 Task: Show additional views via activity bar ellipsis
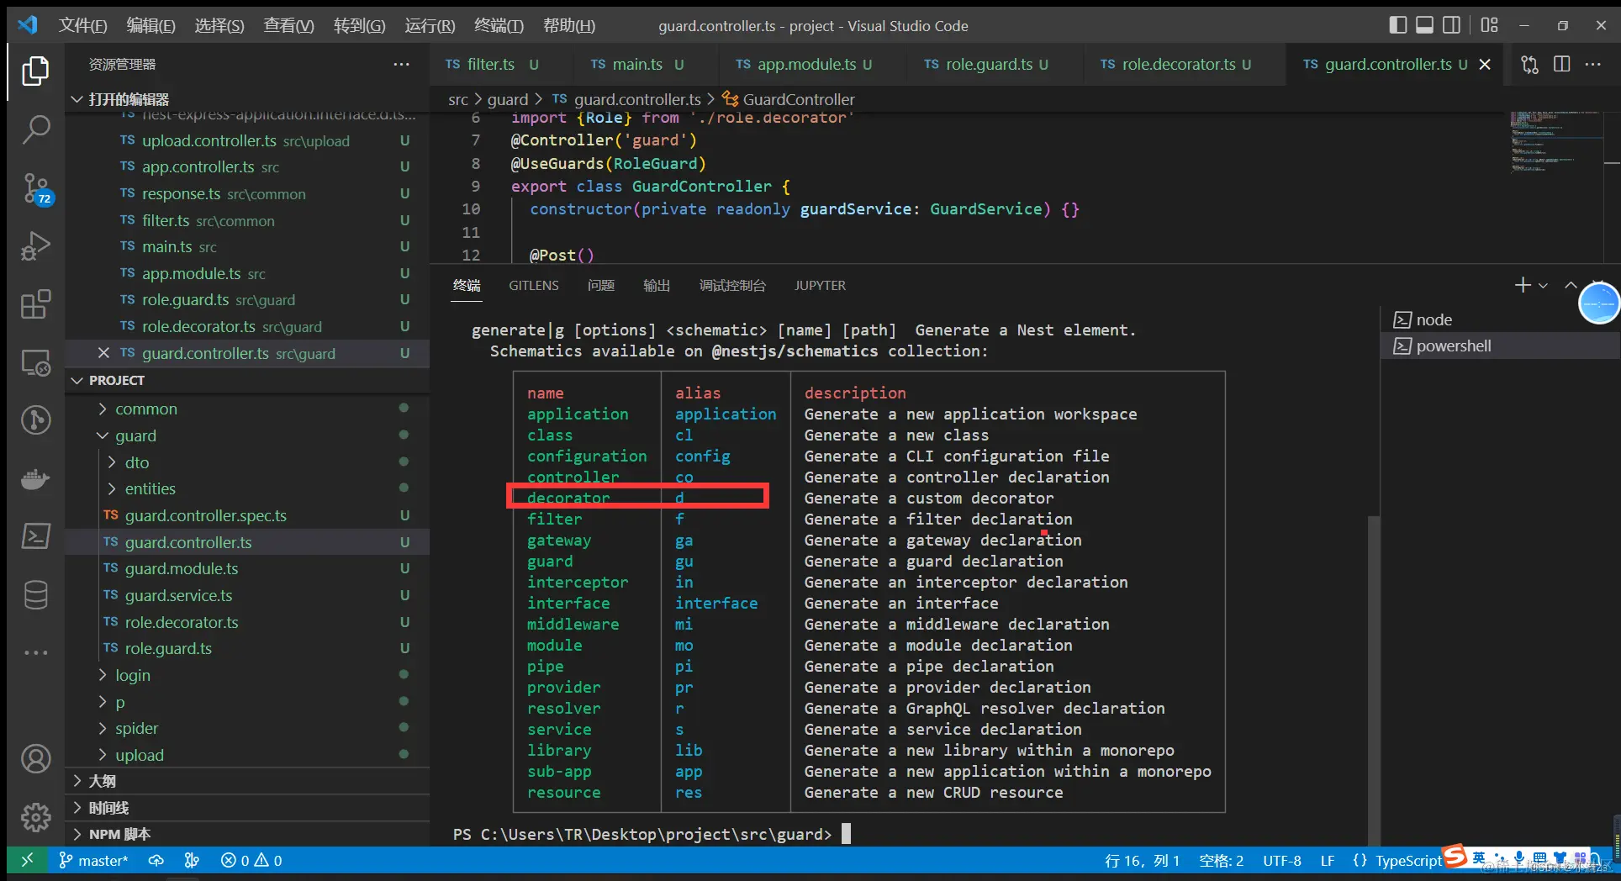[35, 652]
